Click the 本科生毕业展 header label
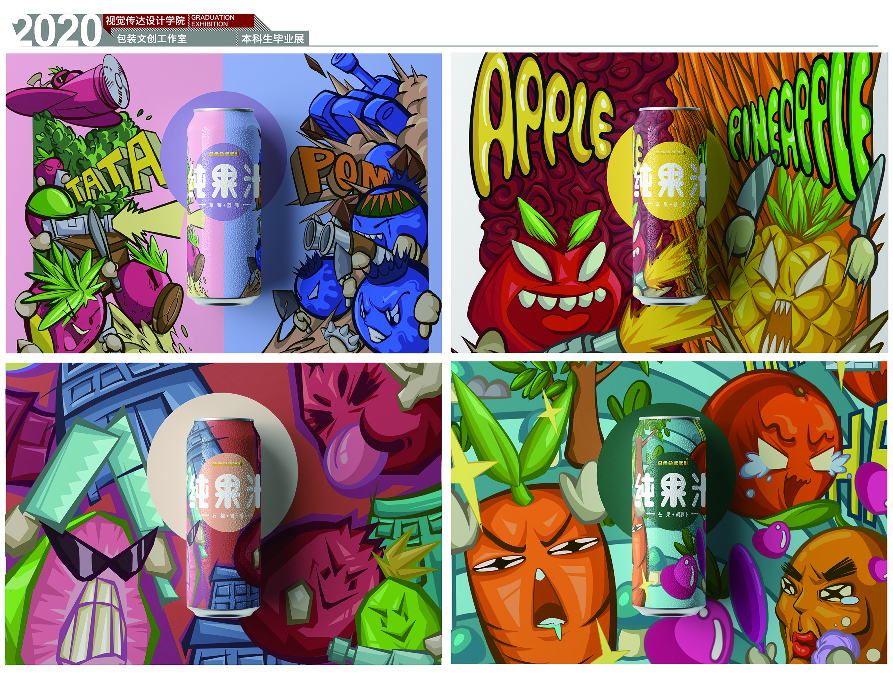 273,39
